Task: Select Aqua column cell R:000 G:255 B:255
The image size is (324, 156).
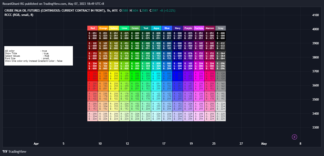Action: [156, 76]
